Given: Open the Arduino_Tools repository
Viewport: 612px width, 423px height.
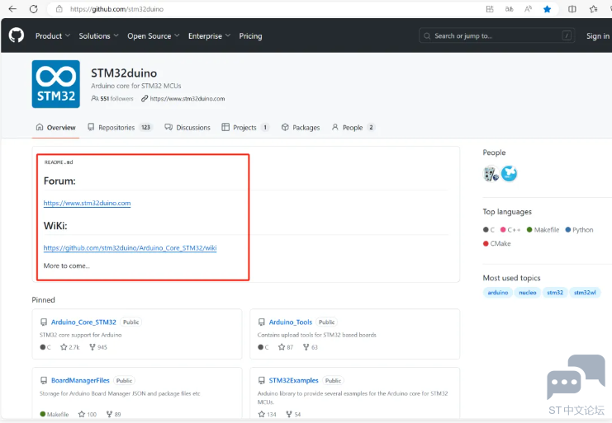Looking at the screenshot, I should click(291, 322).
